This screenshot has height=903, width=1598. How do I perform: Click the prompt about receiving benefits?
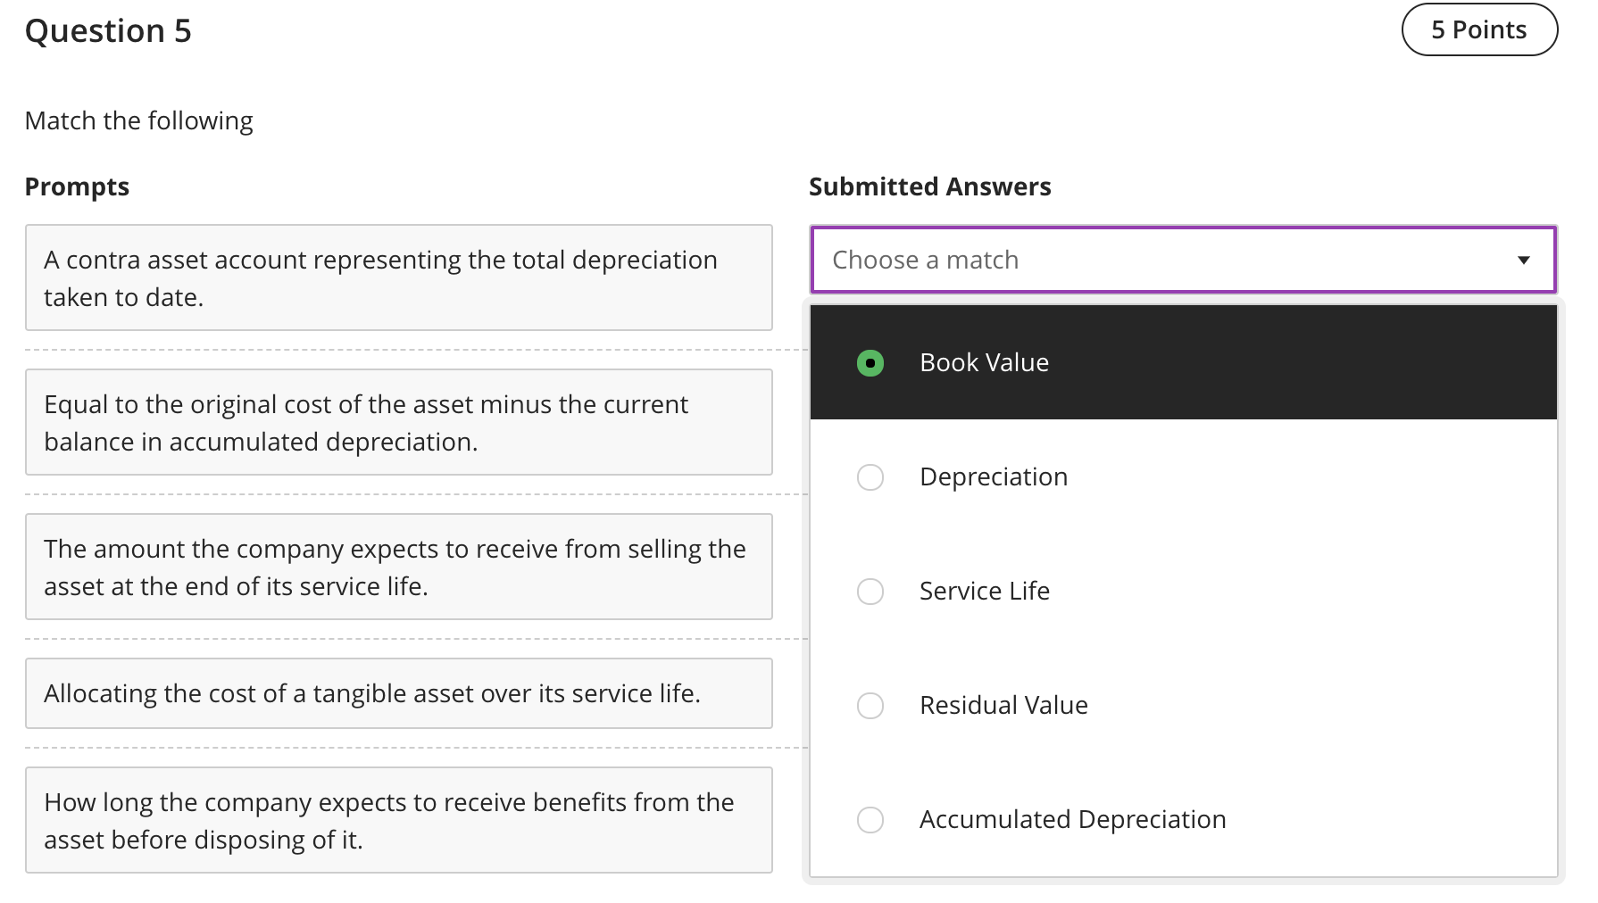398,821
